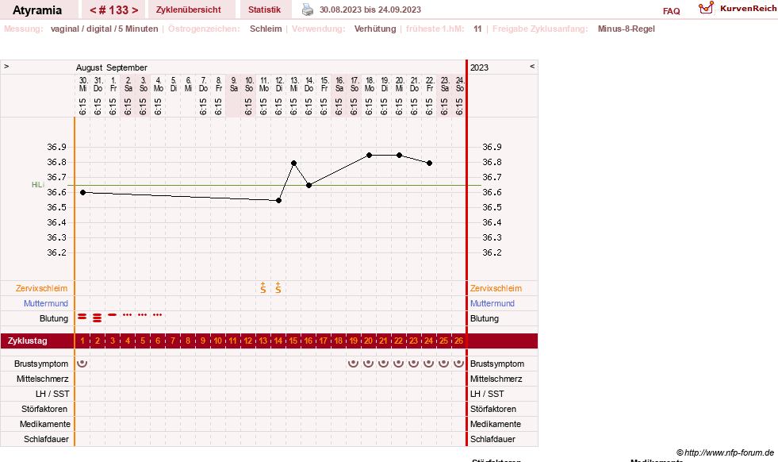
Task: Select temperature point on 18 September
Action: pyautogui.click(x=369, y=156)
